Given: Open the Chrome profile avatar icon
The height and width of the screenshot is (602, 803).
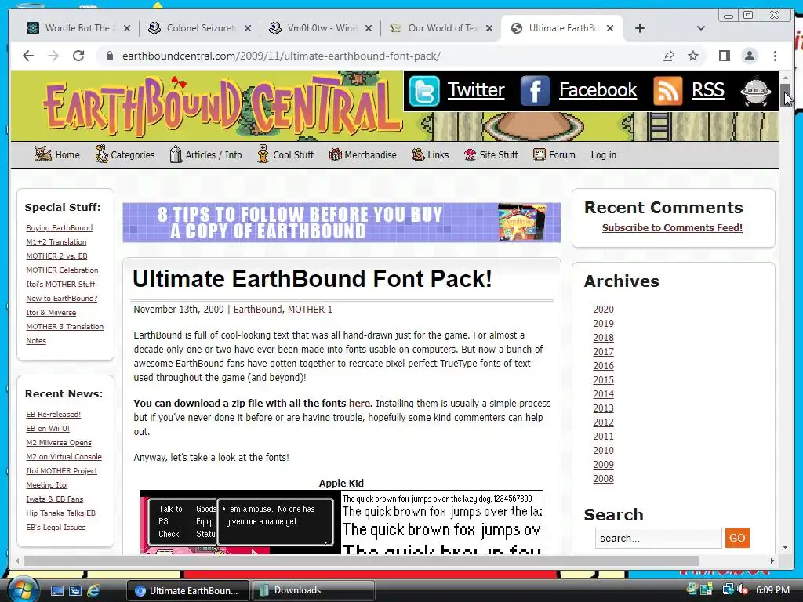Looking at the screenshot, I should [749, 56].
